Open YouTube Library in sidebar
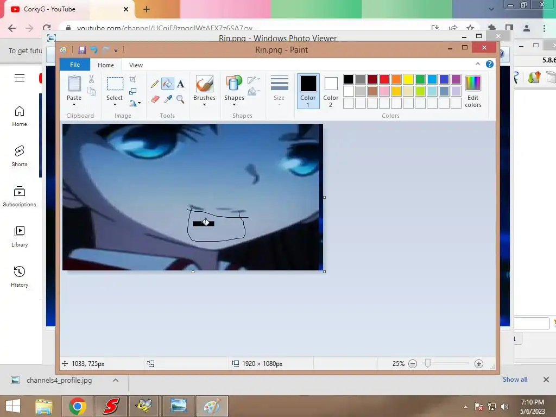Image resolution: width=556 pixels, height=417 pixels. (x=20, y=236)
